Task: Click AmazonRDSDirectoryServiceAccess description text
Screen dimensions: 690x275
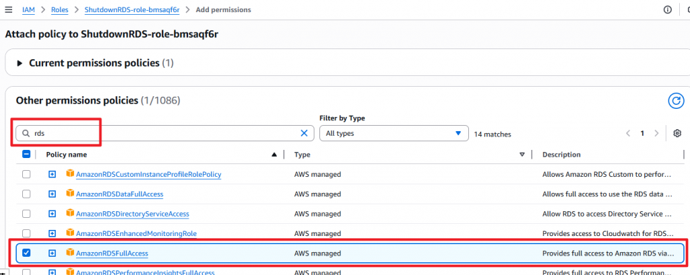Action: point(607,214)
